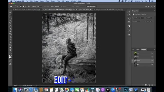Image resolution: width=164 pixels, height=92 pixels.
Task: Open the History panel icon
Action: (129, 12)
